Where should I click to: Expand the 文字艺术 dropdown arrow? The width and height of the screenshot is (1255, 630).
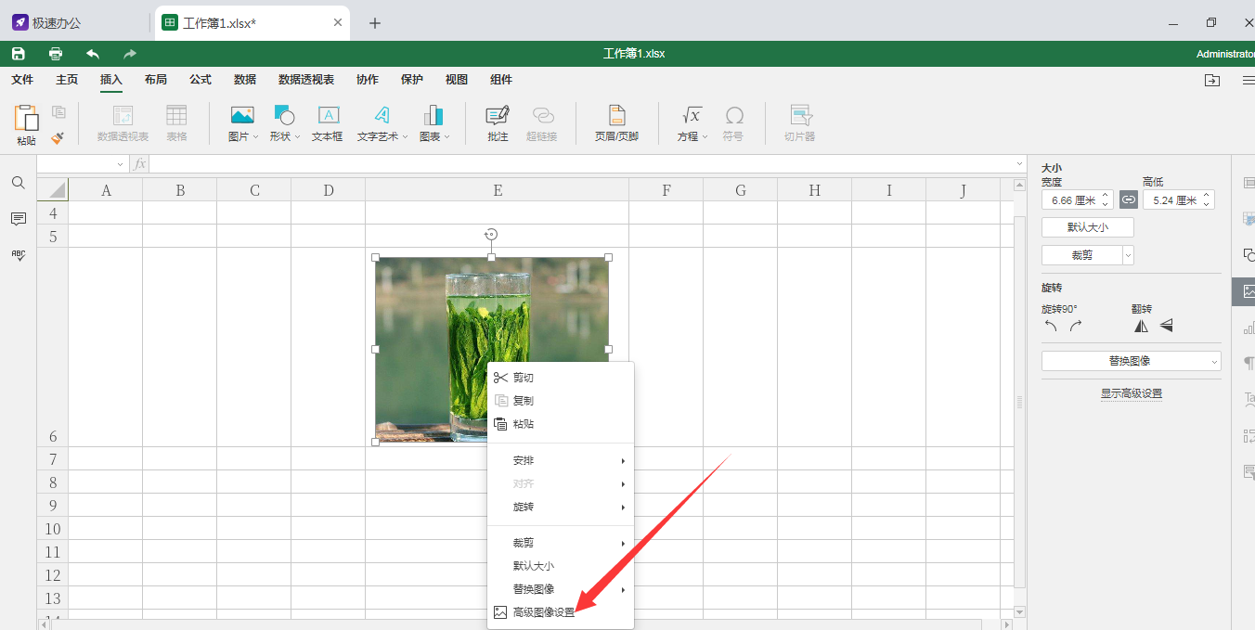[x=406, y=137]
